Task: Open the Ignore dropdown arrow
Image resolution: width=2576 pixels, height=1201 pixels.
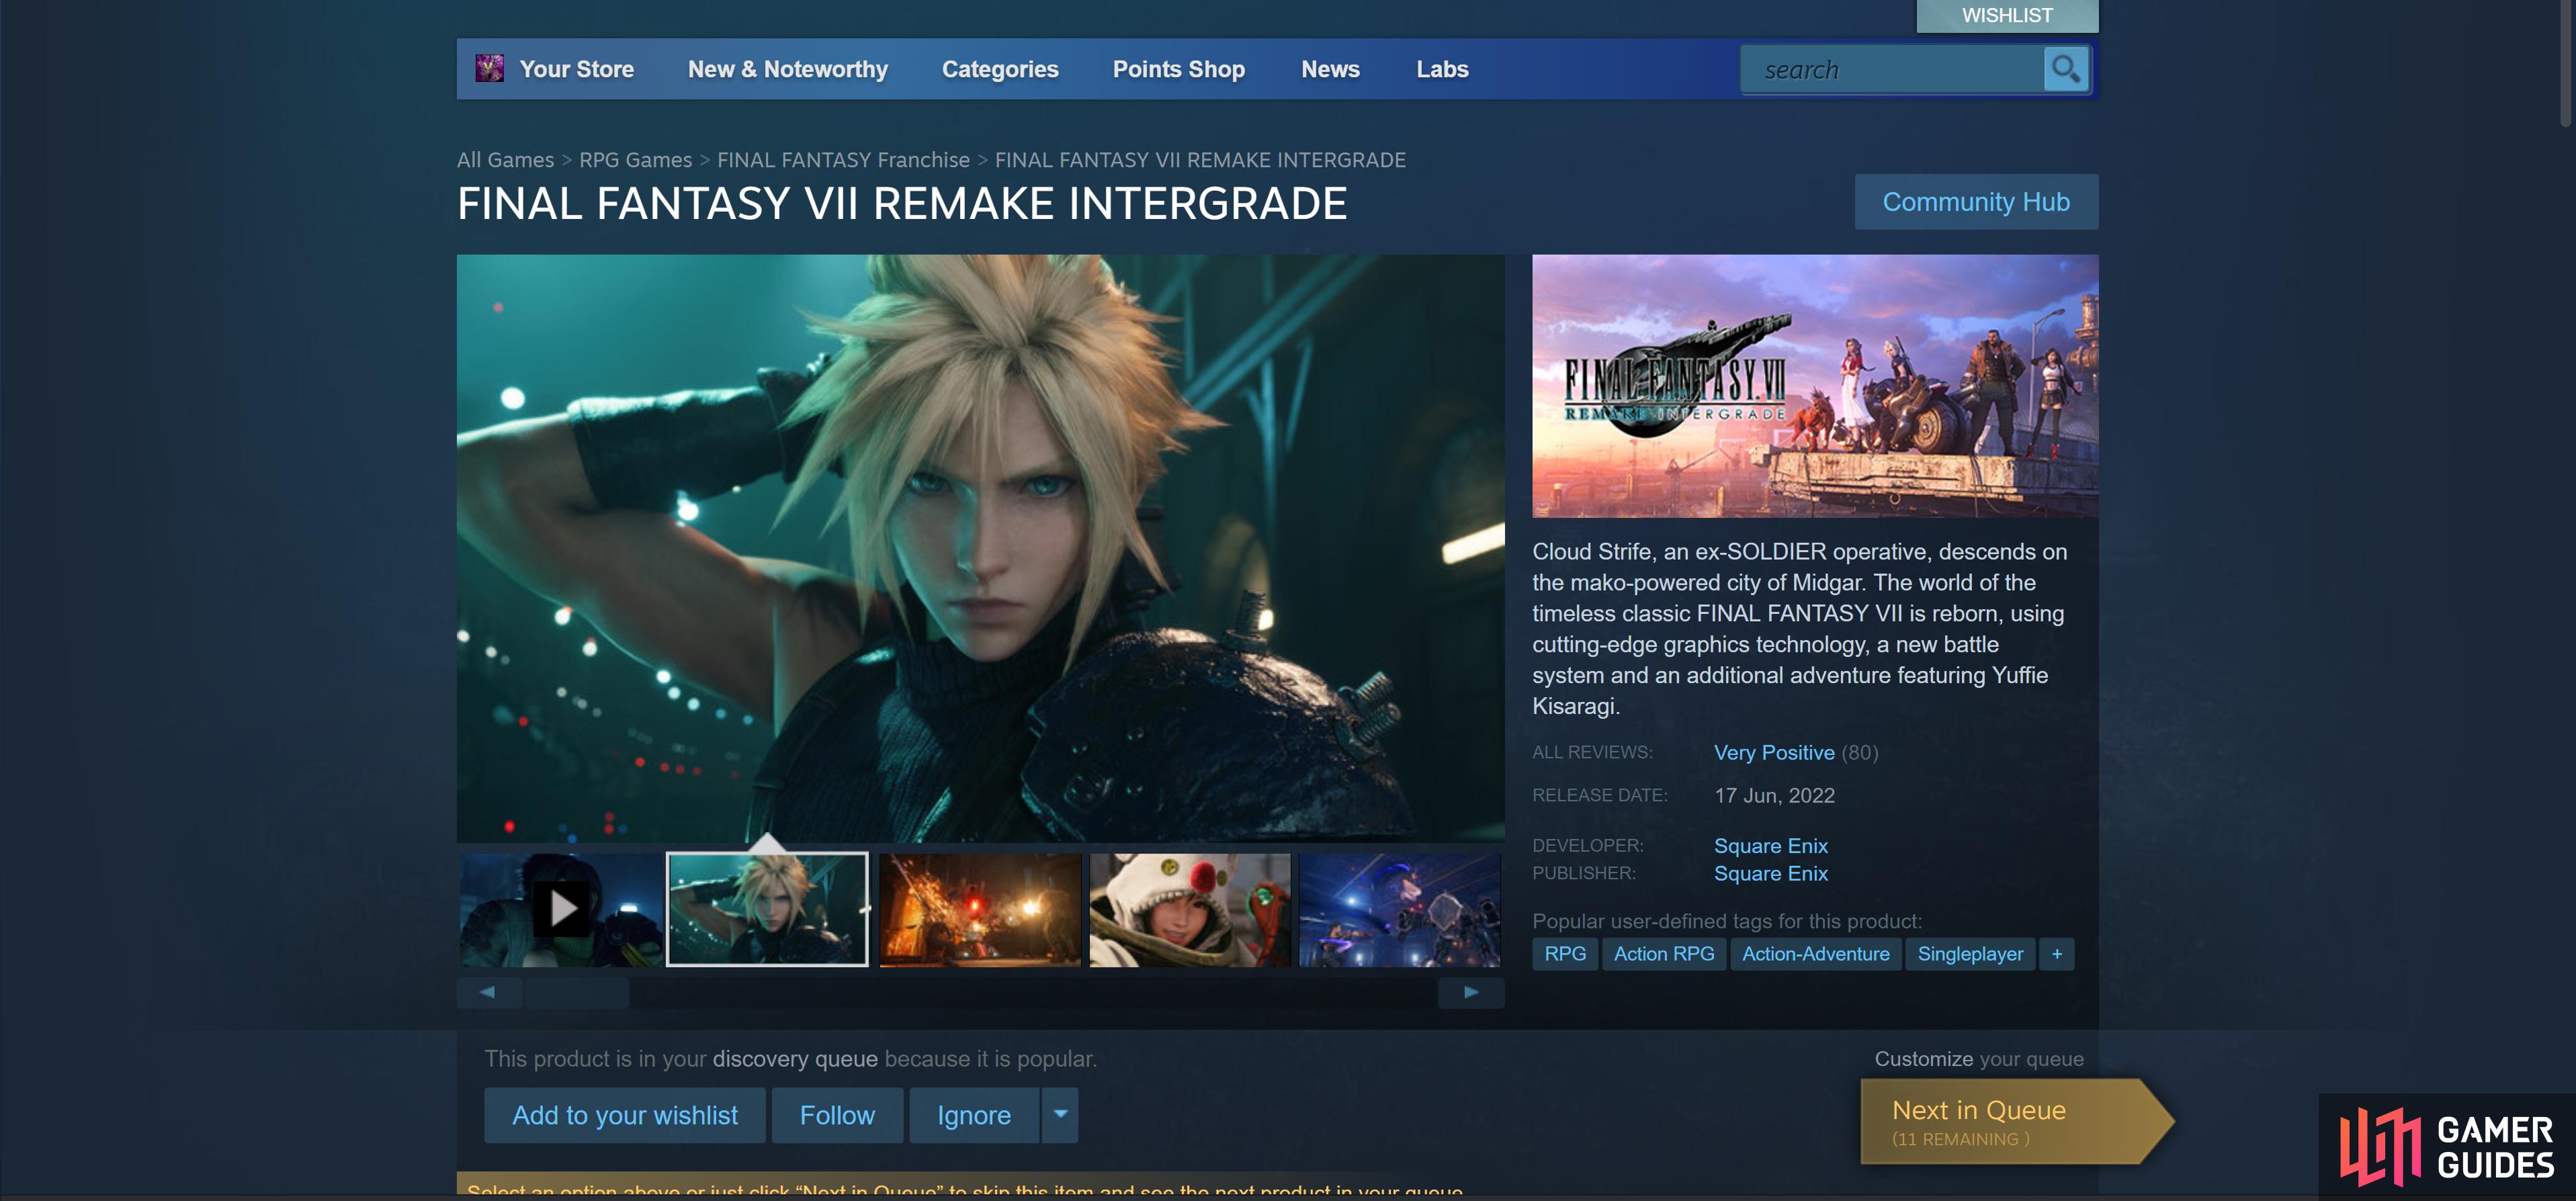Action: point(1060,1115)
